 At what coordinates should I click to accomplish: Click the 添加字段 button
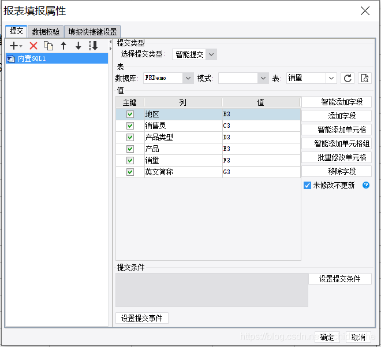[337, 116]
